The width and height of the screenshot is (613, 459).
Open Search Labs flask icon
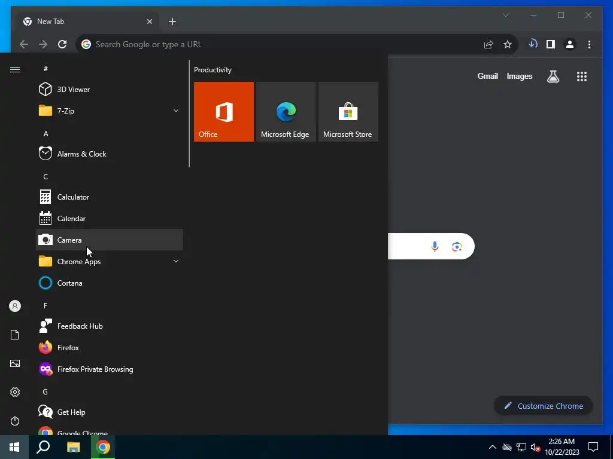click(x=553, y=76)
